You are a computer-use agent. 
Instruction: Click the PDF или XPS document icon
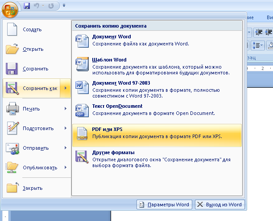[x=82, y=134]
